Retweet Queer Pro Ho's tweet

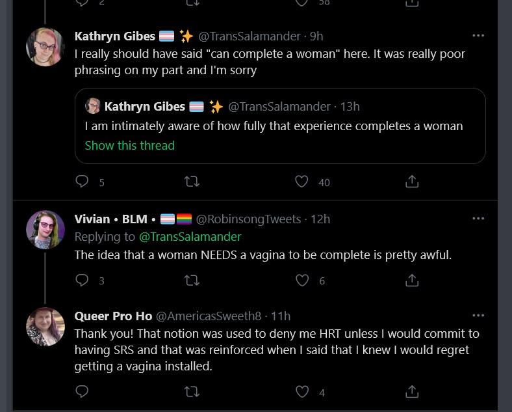point(192,392)
